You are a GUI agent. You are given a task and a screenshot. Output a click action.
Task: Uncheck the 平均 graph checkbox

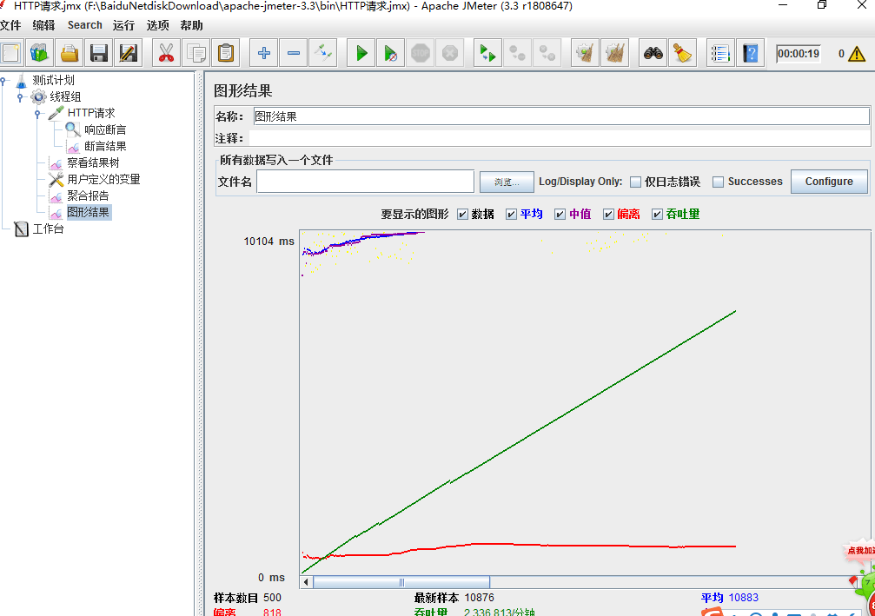(511, 215)
